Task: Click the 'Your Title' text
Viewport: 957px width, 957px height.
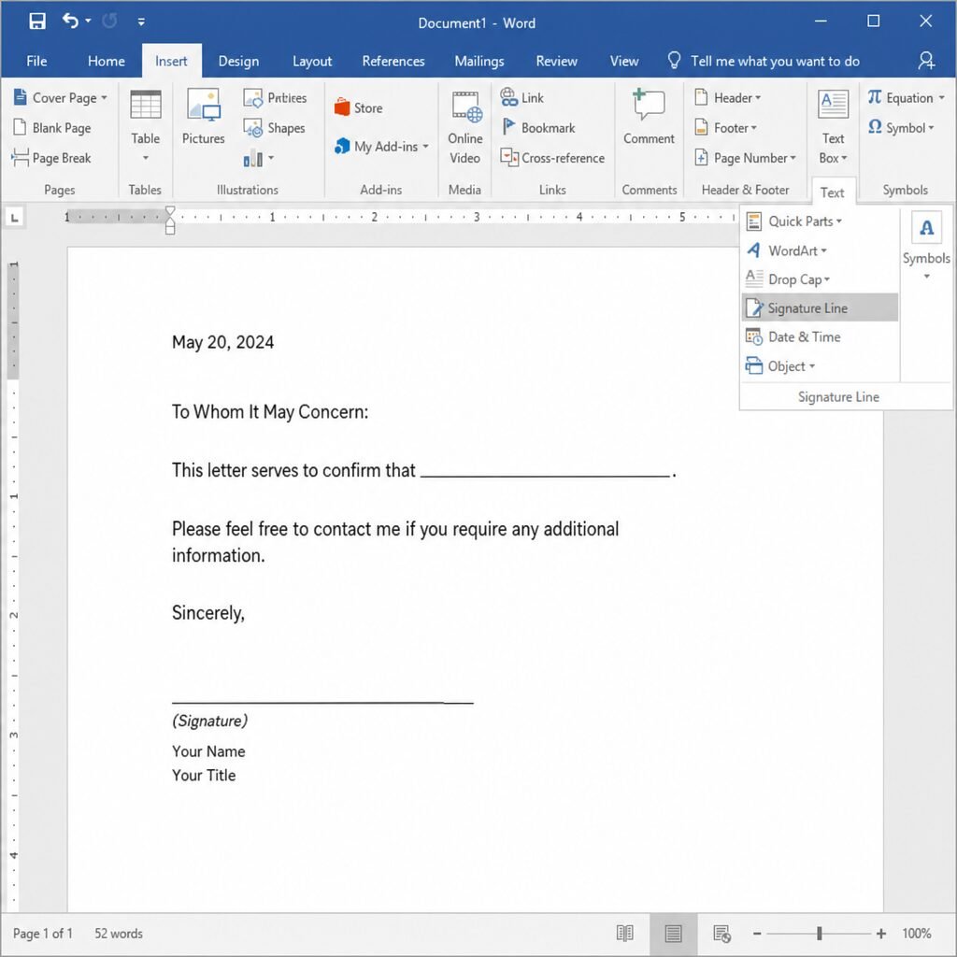Action: (x=204, y=775)
